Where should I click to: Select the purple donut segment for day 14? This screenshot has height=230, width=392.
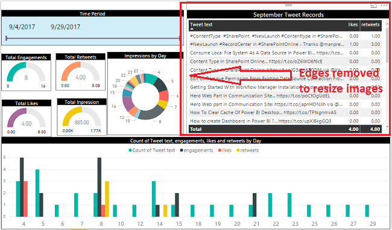pos(128,104)
